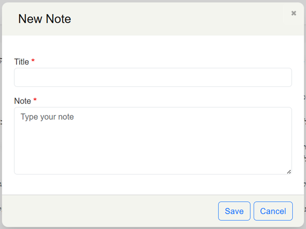Click the Title field label
The height and width of the screenshot is (229, 306).
[21, 62]
